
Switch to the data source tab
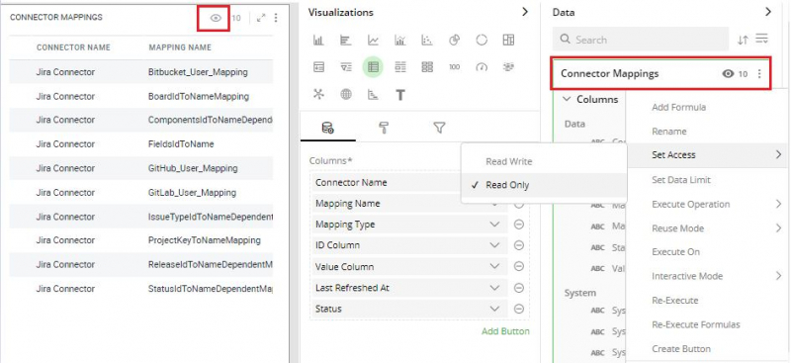pyautogui.click(x=328, y=129)
